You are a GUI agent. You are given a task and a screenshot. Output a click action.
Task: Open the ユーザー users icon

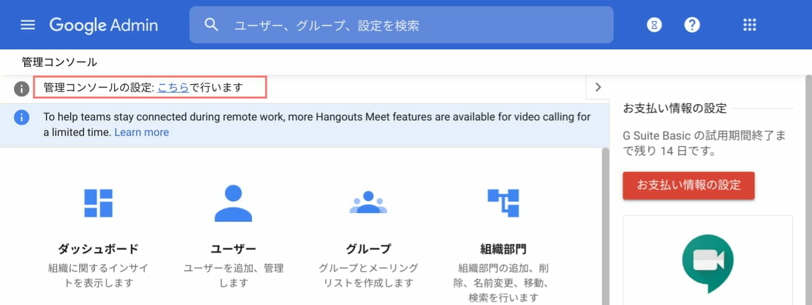(233, 203)
